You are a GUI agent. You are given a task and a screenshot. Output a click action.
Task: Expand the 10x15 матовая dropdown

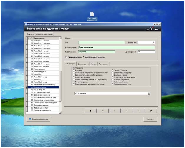coord(149,93)
